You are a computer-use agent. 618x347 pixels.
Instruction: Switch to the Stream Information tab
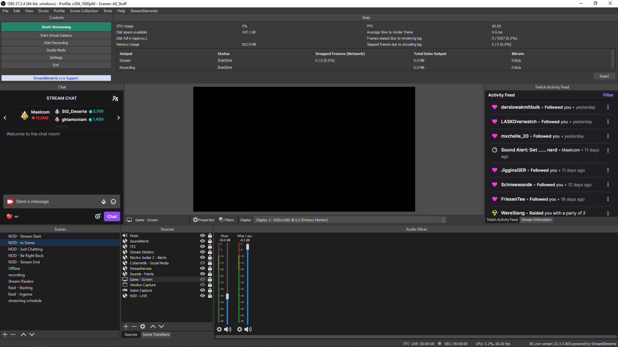click(536, 220)
